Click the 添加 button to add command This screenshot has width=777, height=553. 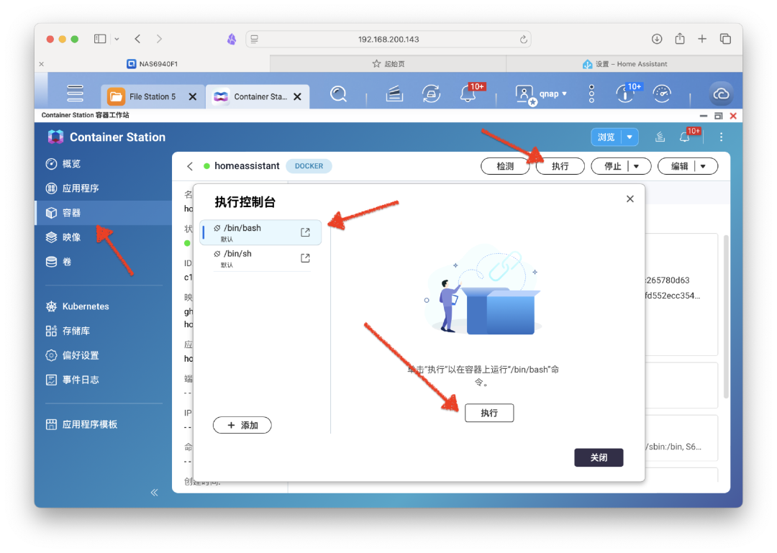click(x=242, y=425)
